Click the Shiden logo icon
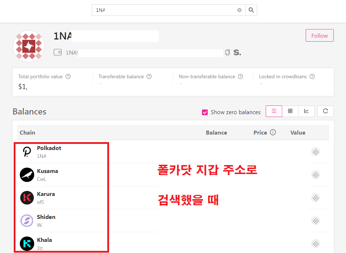Image resolution: width=346 pixels, height=253 pixels. click(x=27, y=220)
